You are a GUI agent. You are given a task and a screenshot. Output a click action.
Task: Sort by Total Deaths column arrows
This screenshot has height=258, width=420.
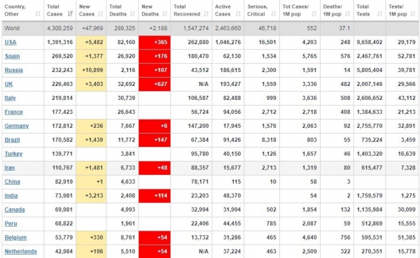click(132, 14)
